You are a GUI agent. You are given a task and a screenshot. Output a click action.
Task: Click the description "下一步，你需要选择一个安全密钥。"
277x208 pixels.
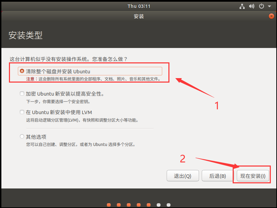pyautogui.click(x=58, y=102)
